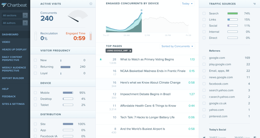Remove the USING GOOGLE_AMP filter tag
This screenshot has height=138, width=260.
[x=130, y=51]
